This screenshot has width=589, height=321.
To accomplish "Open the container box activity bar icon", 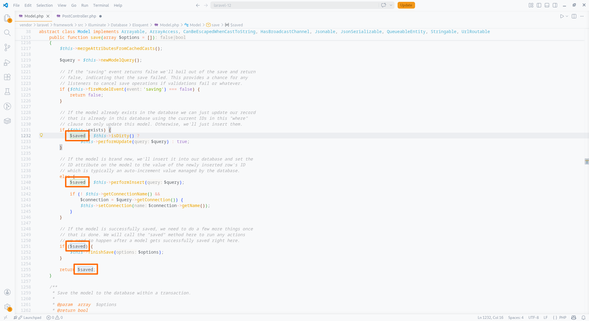I will coord(7,121).
